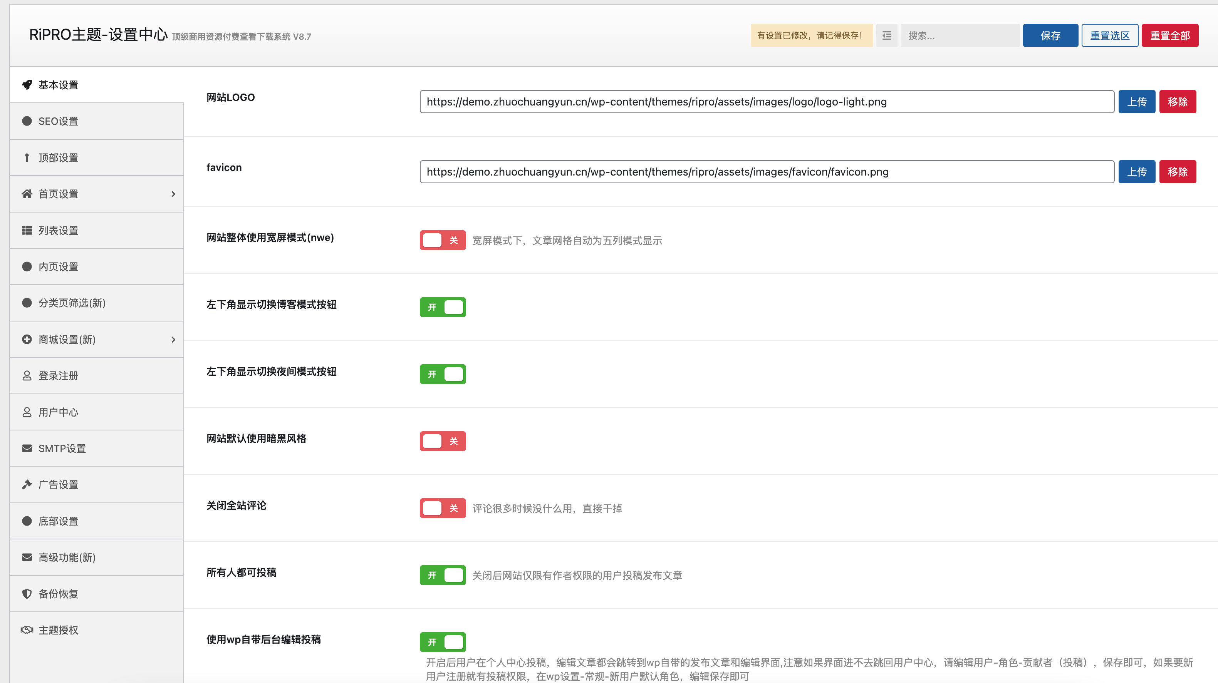1218x683 pixels.
Task: Click the circle icon next to 内页设置
Action: (27, 266)
